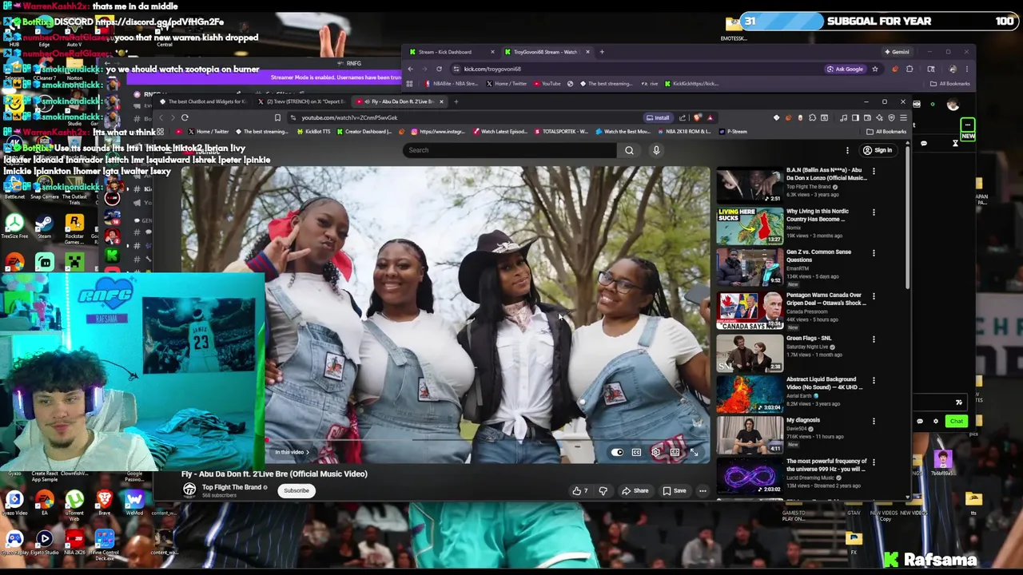
Task: Click the green Chat button at right edge
Action: [x=957, y=421]
